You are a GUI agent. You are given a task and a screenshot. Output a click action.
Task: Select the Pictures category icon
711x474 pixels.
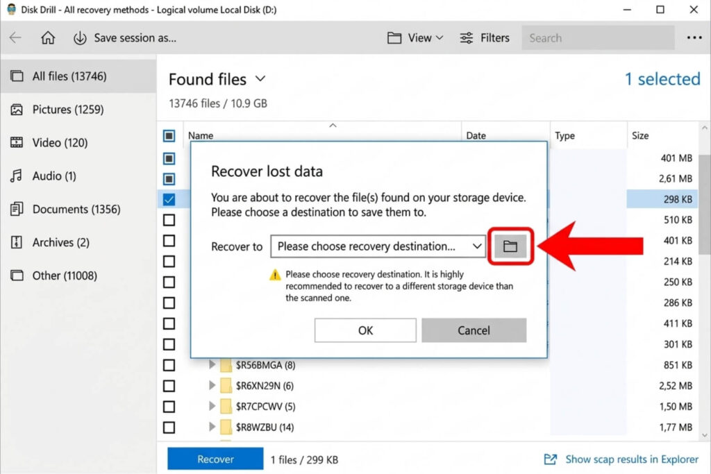(17, 110)
